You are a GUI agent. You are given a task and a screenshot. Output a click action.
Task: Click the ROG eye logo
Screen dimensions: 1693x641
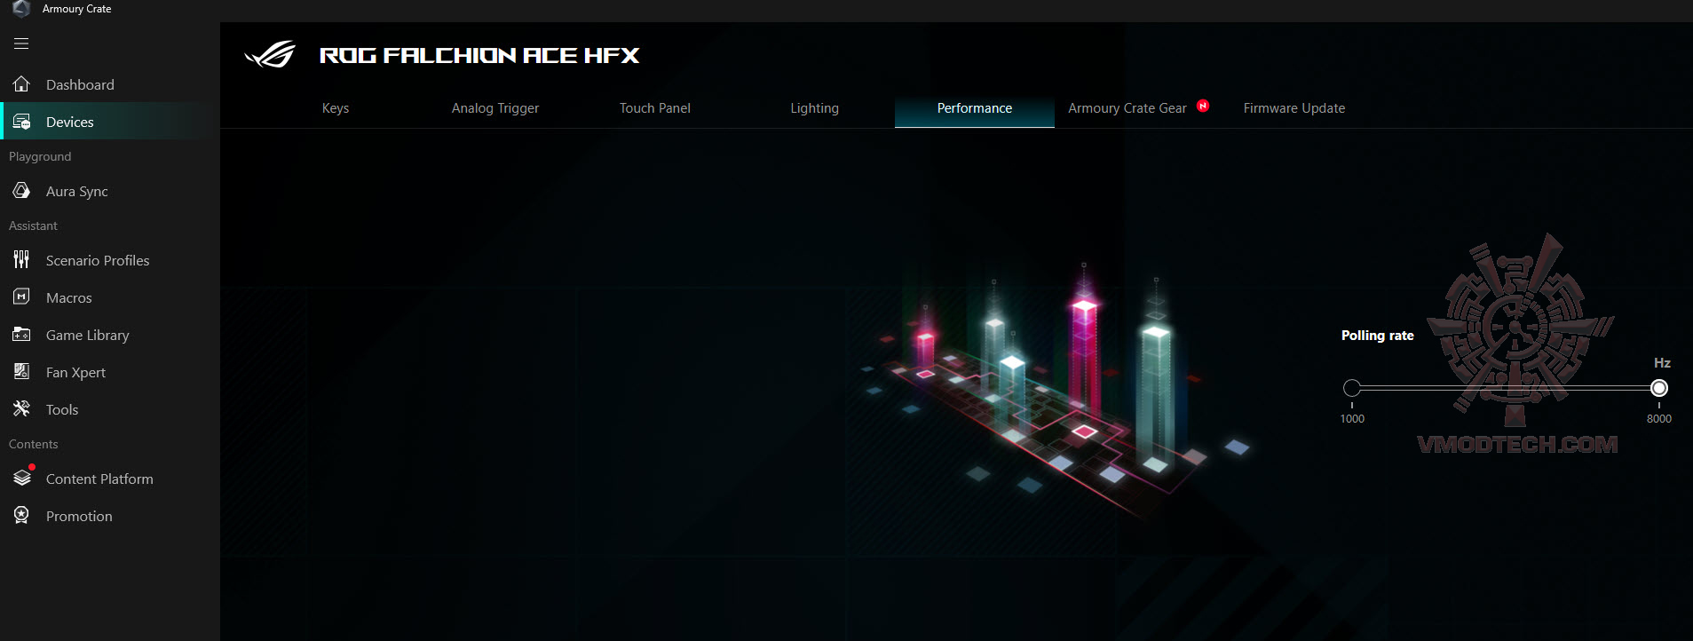coord(270,55)
